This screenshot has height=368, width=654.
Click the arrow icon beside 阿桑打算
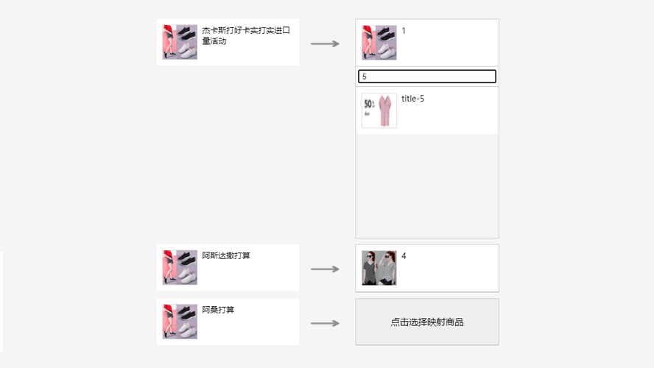click(x=325, y=323)
